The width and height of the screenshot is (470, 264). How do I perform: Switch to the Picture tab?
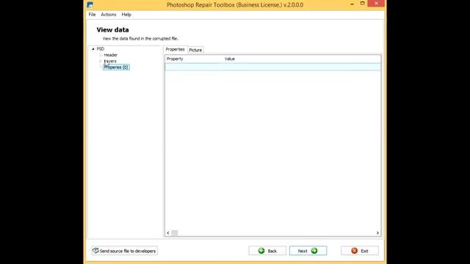point(195,50)
